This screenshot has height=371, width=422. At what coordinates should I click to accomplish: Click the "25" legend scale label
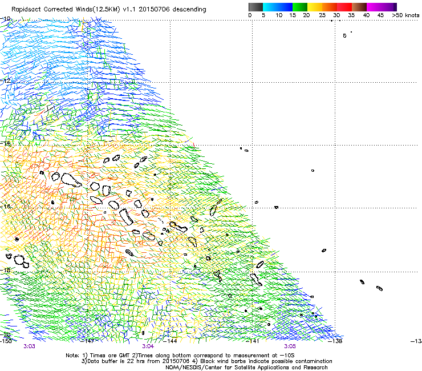point(322,15)
